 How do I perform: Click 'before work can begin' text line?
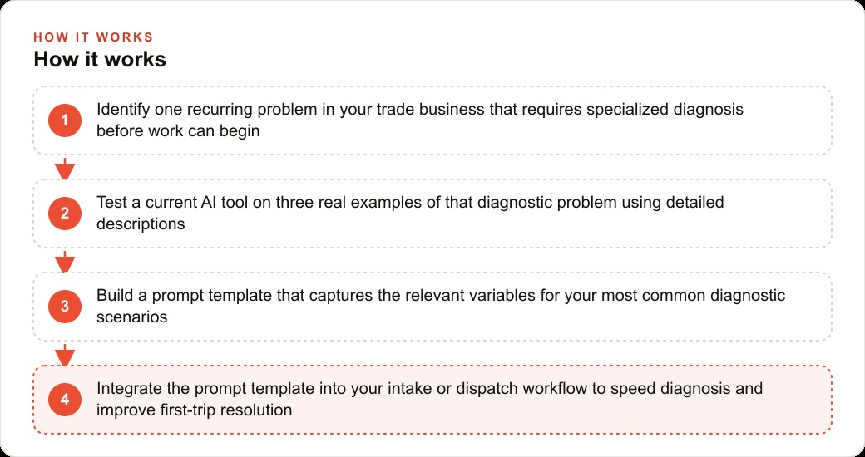coord(178,131)
